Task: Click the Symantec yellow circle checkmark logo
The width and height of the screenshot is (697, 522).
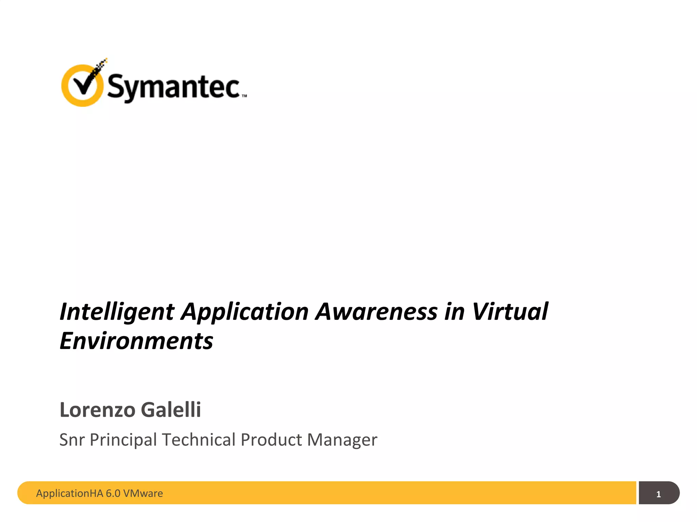Action: [82, 86]
